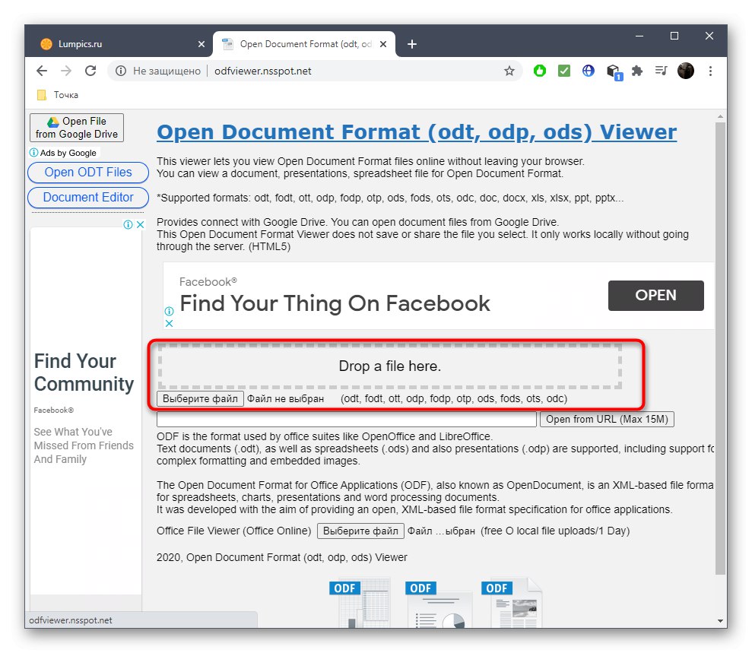Click the scroll-up arrow of the page

[x=720, y=116]
